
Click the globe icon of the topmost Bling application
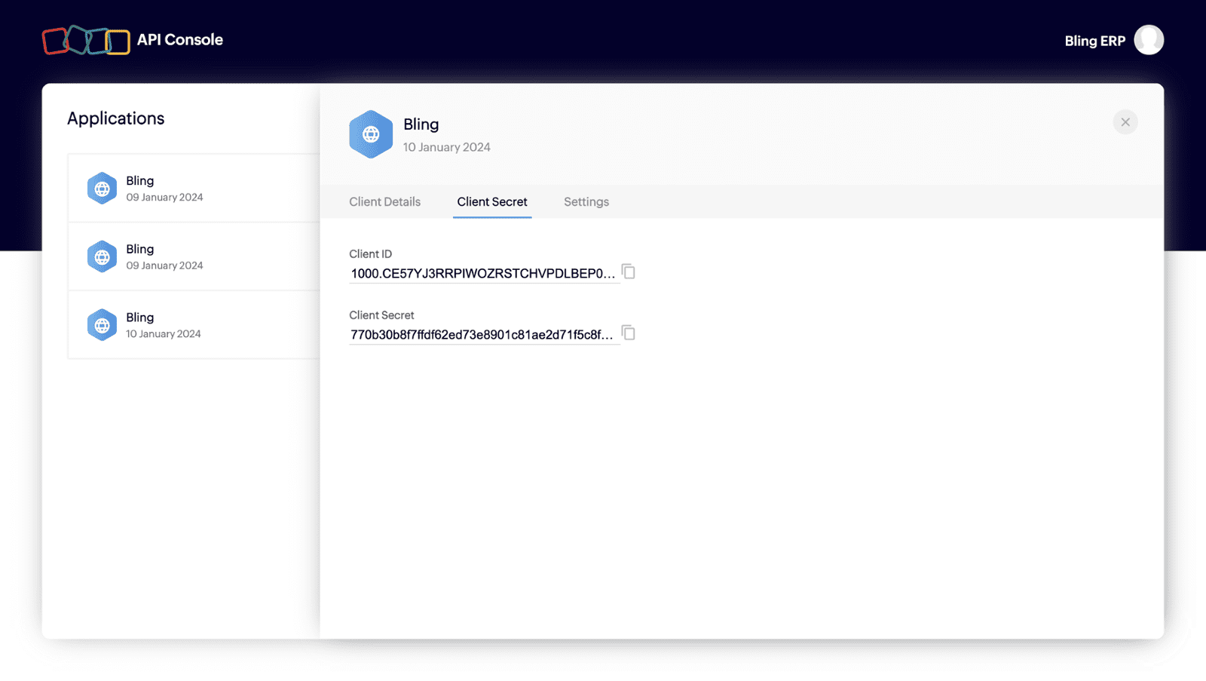point(102,189)
